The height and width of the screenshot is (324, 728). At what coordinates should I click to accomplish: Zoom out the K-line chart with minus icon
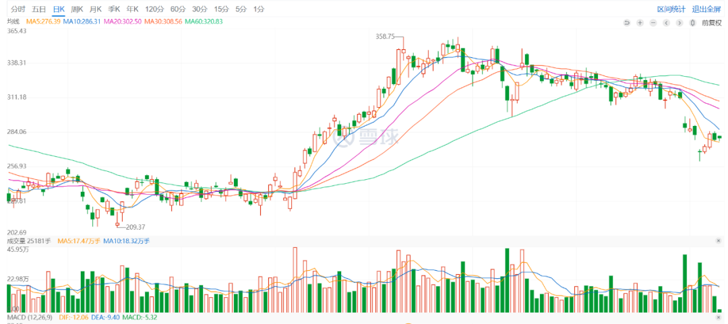tap(653, 22)
